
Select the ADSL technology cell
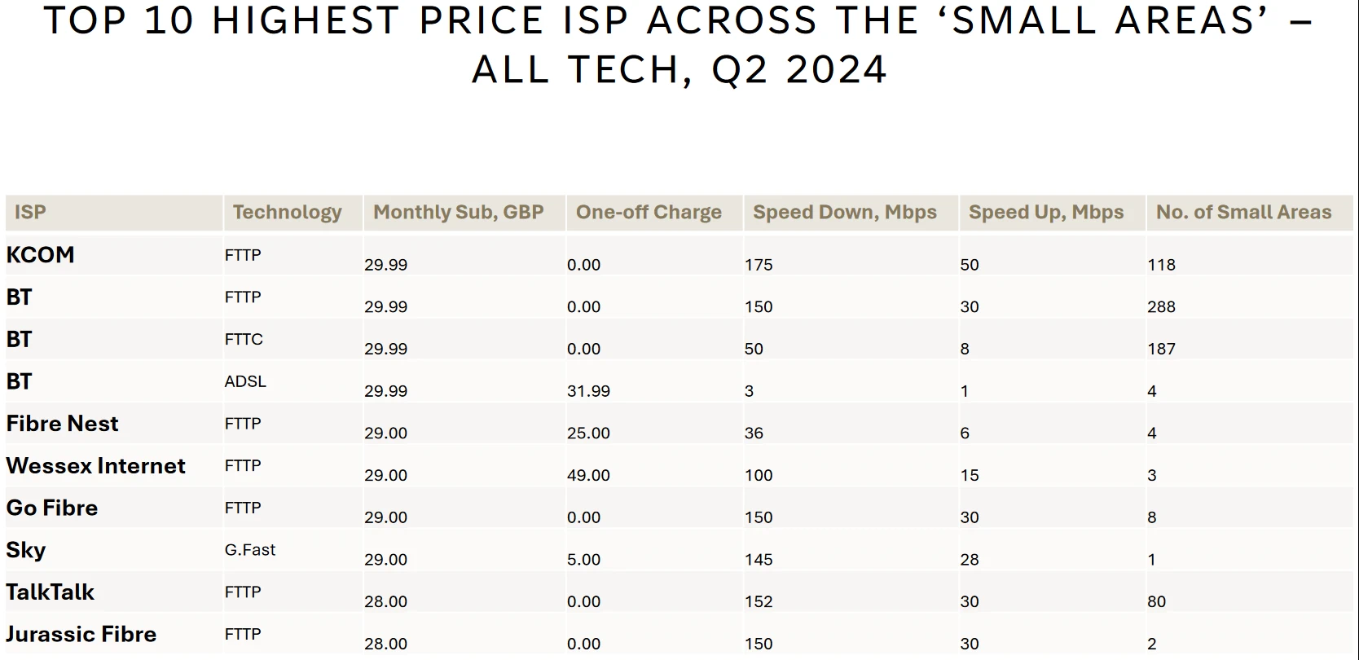(245, 381)
